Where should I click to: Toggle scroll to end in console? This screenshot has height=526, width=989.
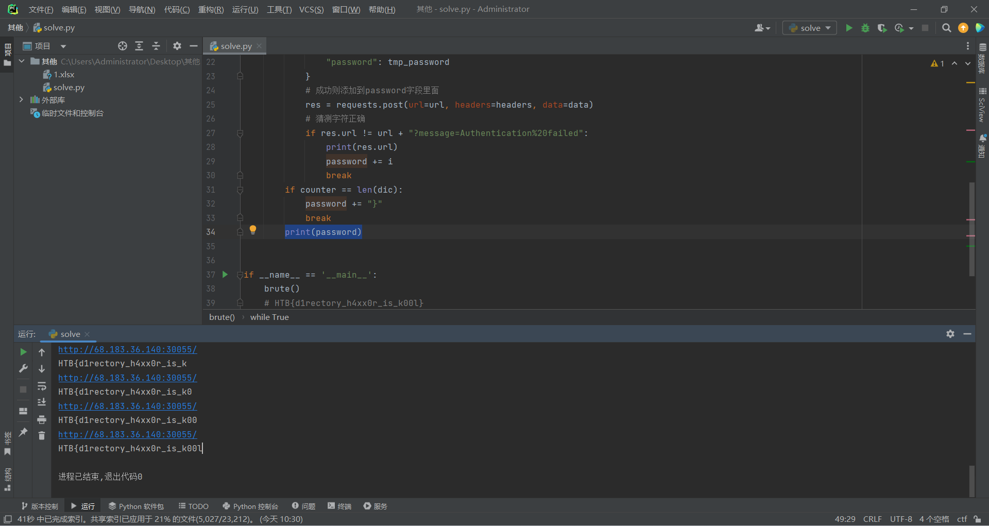pyautogui.click(x=42, y=402)
